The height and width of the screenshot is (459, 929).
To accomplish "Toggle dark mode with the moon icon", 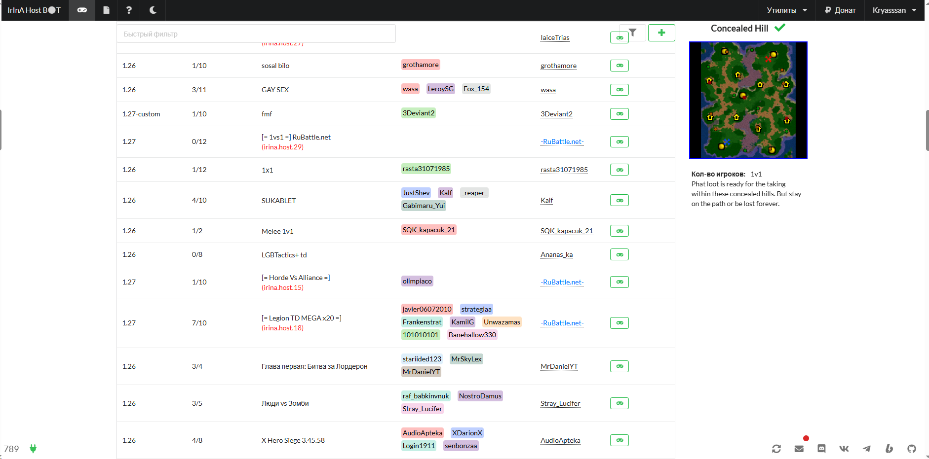I will (153, 10).
